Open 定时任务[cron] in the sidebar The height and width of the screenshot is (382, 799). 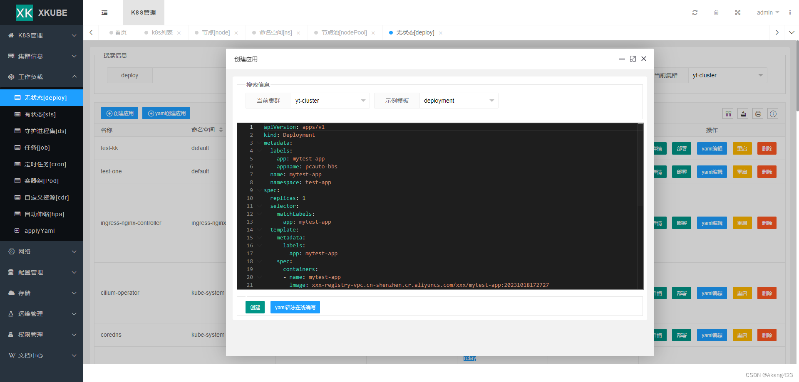(42, 164)
